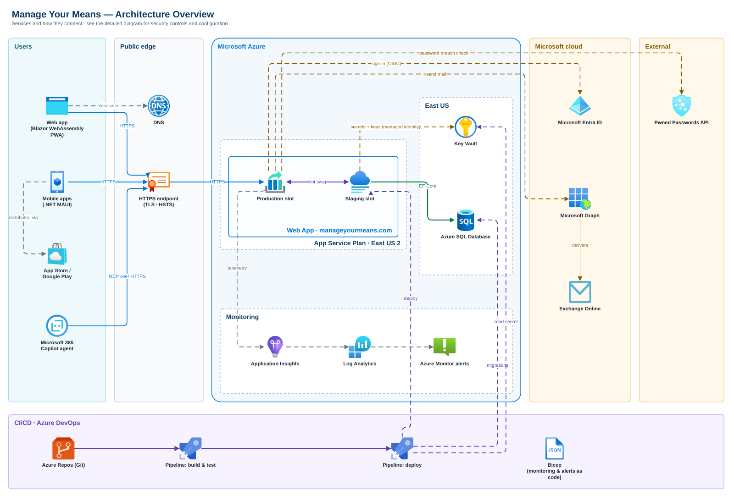Screen dimensions: 734x496
Task: Select the 'MCP over HTTPS' connector label
Action: 127,276
